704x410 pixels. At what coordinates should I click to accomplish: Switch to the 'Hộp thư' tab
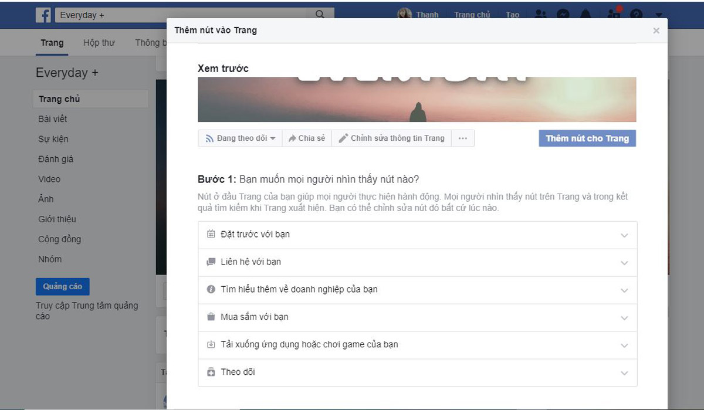pos(99,43)
